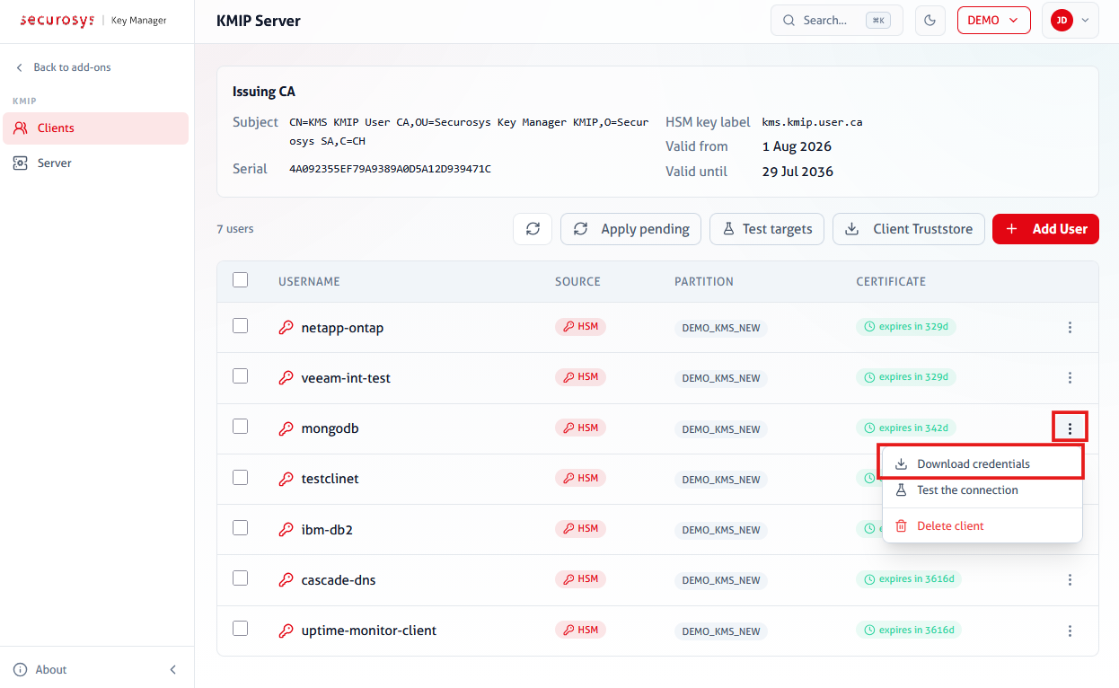Click the Valid until date 29 Jul 2036
This screenshot has height=688, width=1119.
click(797, 172)
